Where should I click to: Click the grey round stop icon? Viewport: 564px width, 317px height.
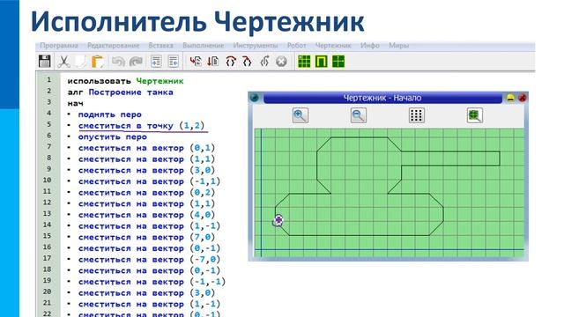281,62
